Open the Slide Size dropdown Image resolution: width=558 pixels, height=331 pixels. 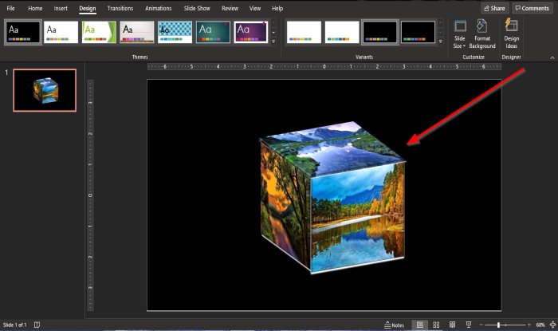[x=460, y=36]
